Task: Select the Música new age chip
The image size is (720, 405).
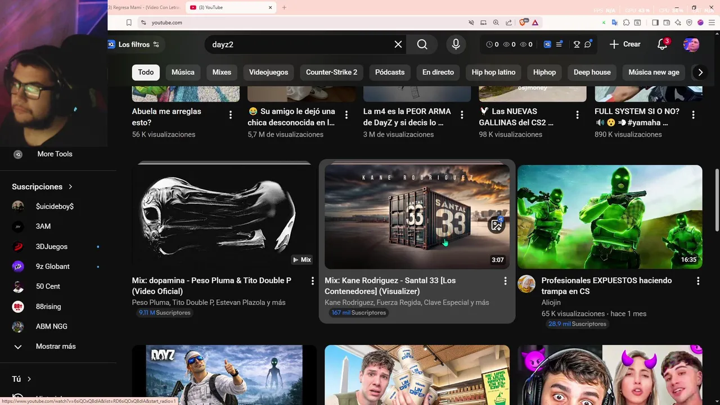Action: (x=654, y=72)
